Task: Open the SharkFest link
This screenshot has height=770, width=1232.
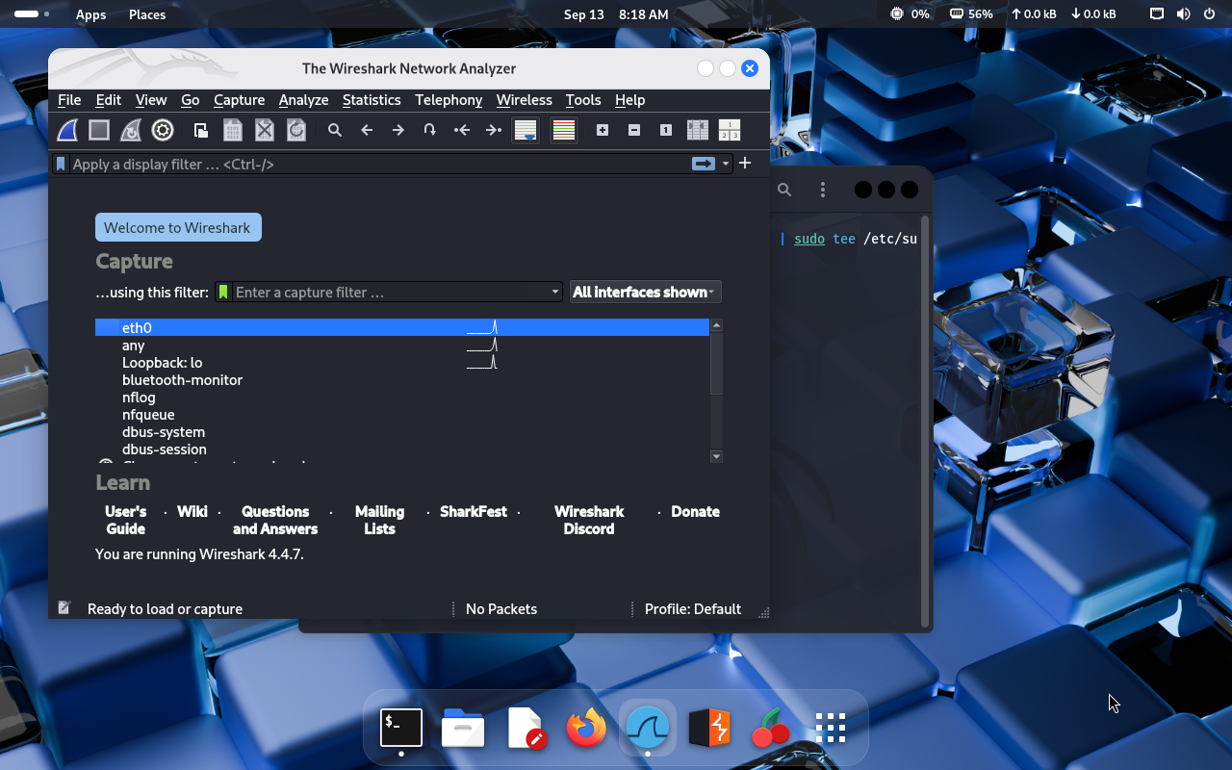Action: tap(474, 511)
